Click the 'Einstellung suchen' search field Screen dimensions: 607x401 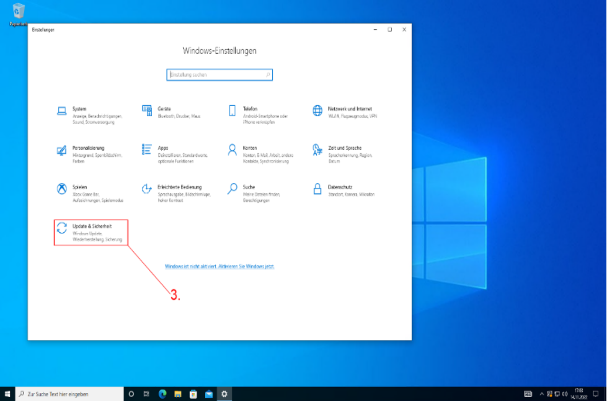tap(216, 75)
